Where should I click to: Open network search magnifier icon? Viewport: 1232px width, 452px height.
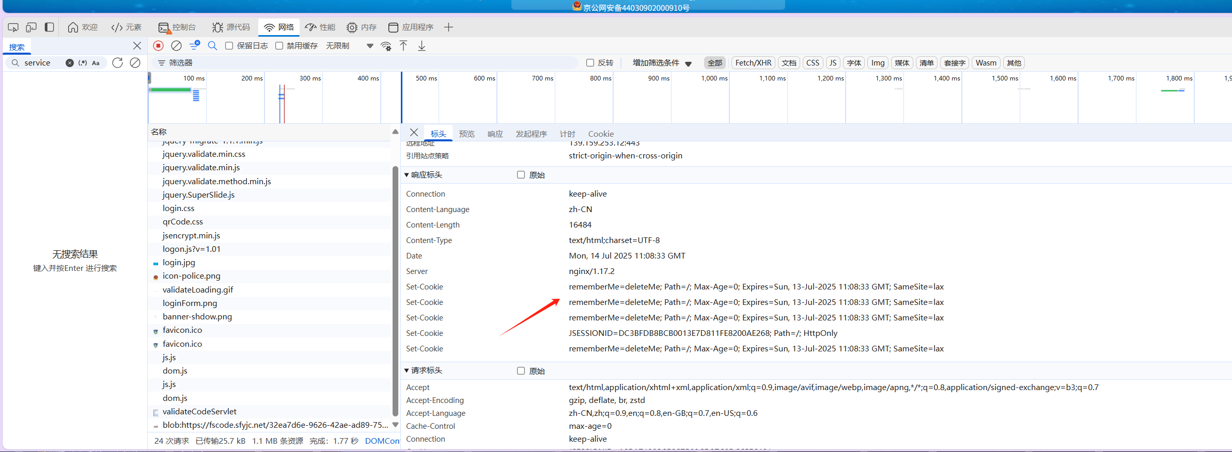coord(212,46)
